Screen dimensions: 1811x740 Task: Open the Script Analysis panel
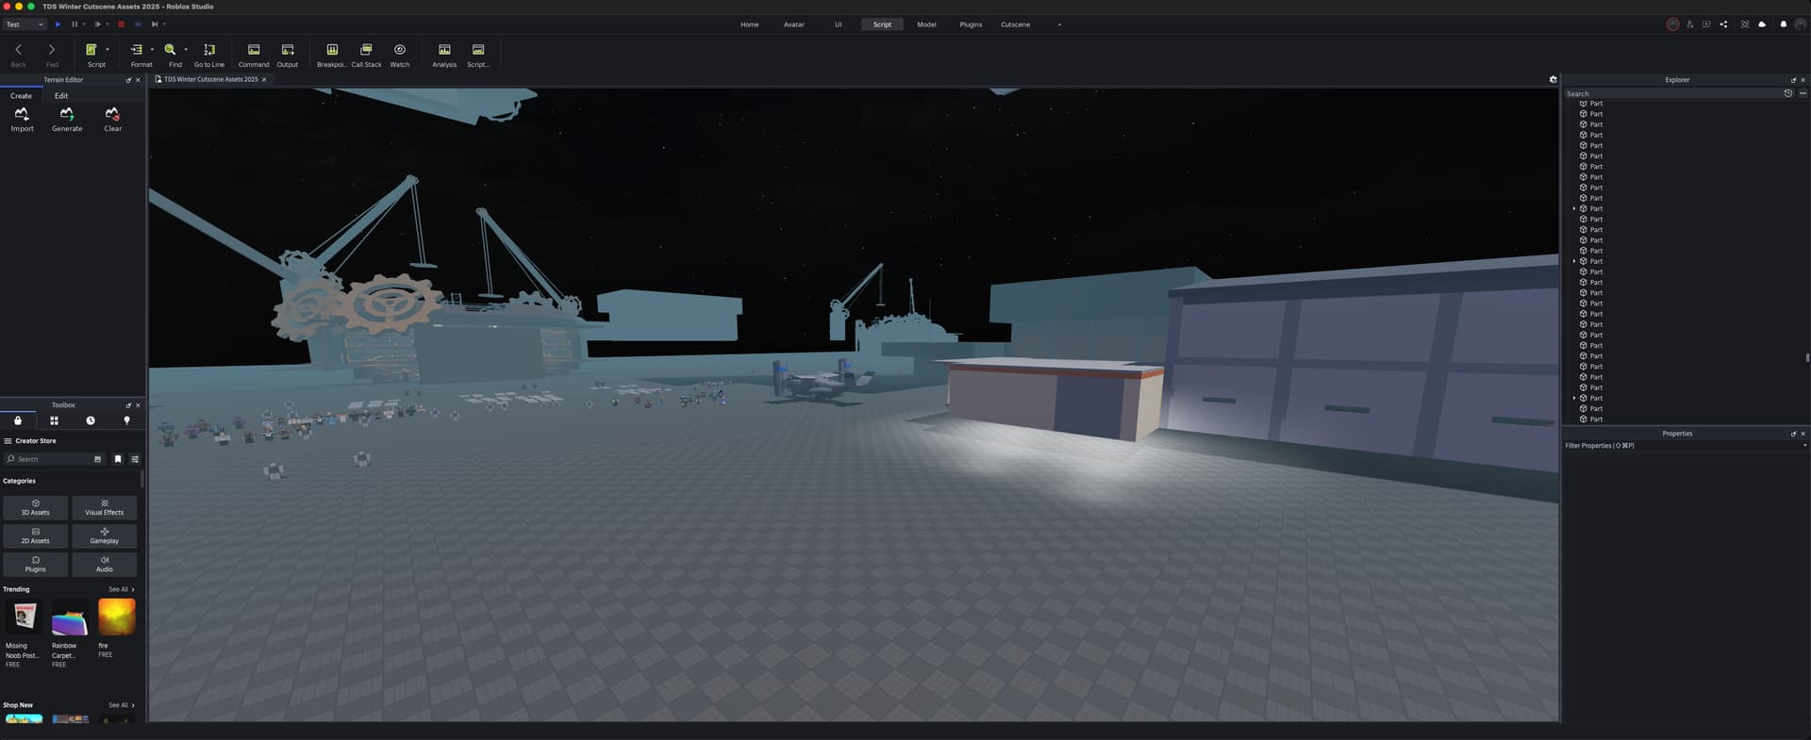point(444,55)
